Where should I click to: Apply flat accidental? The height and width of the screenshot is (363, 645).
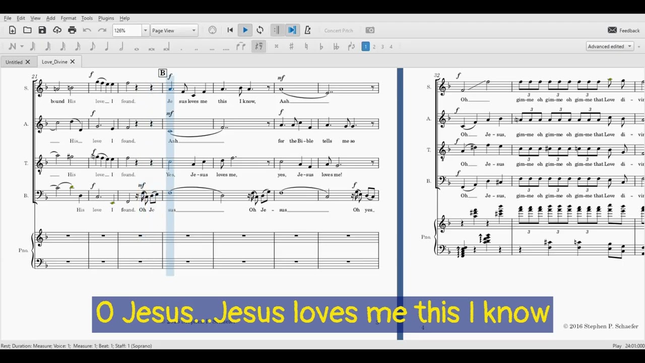321,46
